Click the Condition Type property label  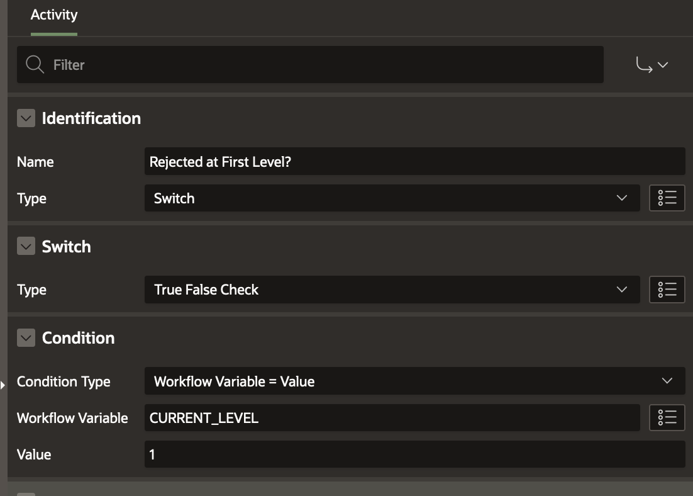click(64, 381)
